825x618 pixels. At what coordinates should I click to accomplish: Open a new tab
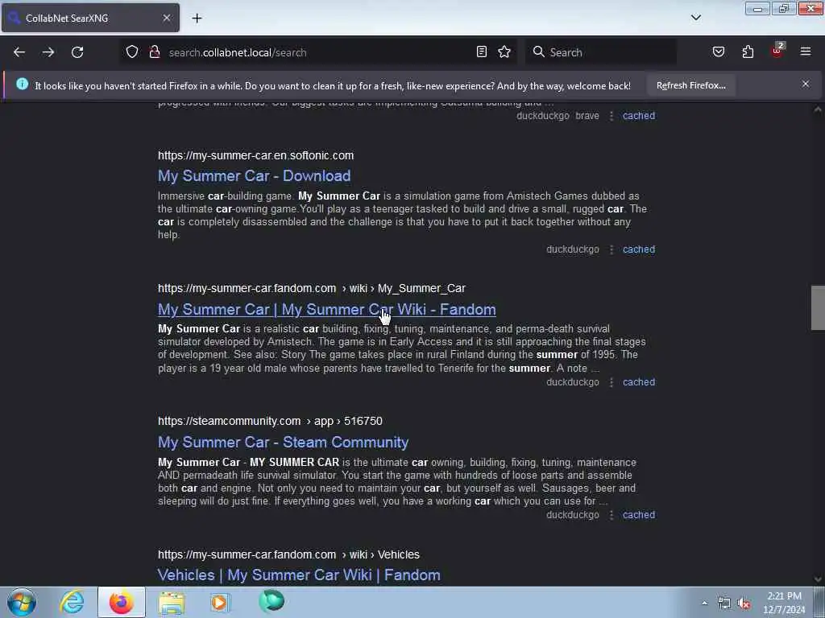click(197, 19)
